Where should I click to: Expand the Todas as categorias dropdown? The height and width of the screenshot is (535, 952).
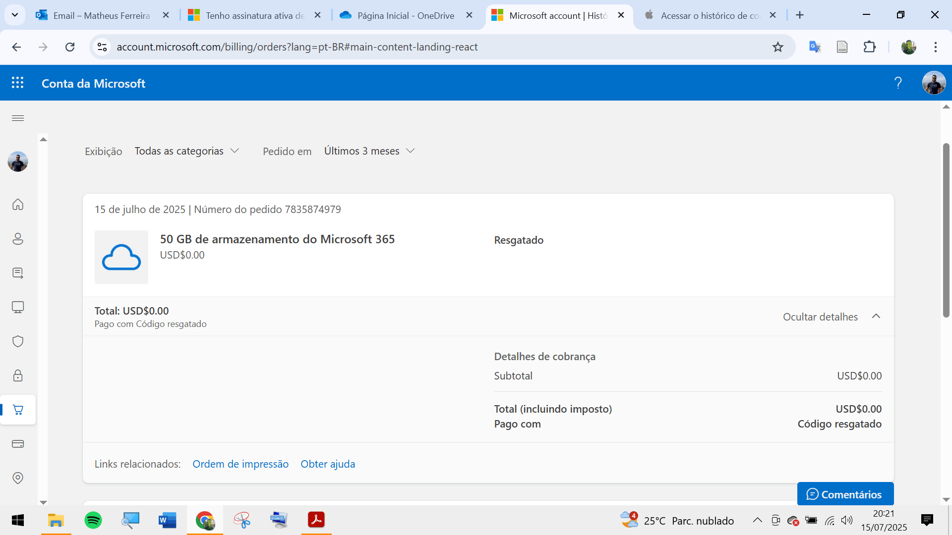(x=187, y=151)
